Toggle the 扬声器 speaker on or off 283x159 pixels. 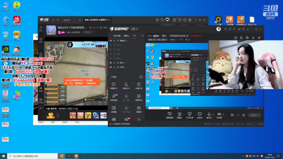[x=219, y=115]
